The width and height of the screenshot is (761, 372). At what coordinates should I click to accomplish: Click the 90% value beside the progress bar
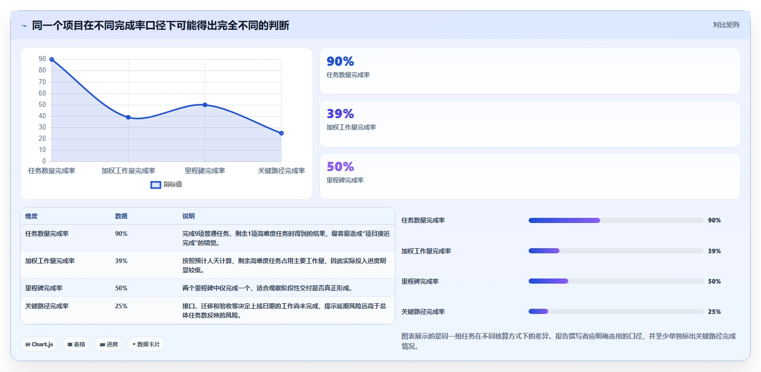(714, 220)
